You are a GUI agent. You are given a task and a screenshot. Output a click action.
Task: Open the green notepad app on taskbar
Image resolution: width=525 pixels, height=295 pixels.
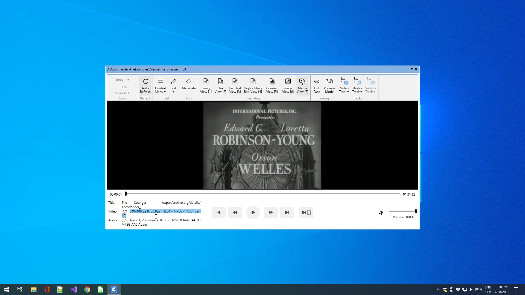coord(60,290)
